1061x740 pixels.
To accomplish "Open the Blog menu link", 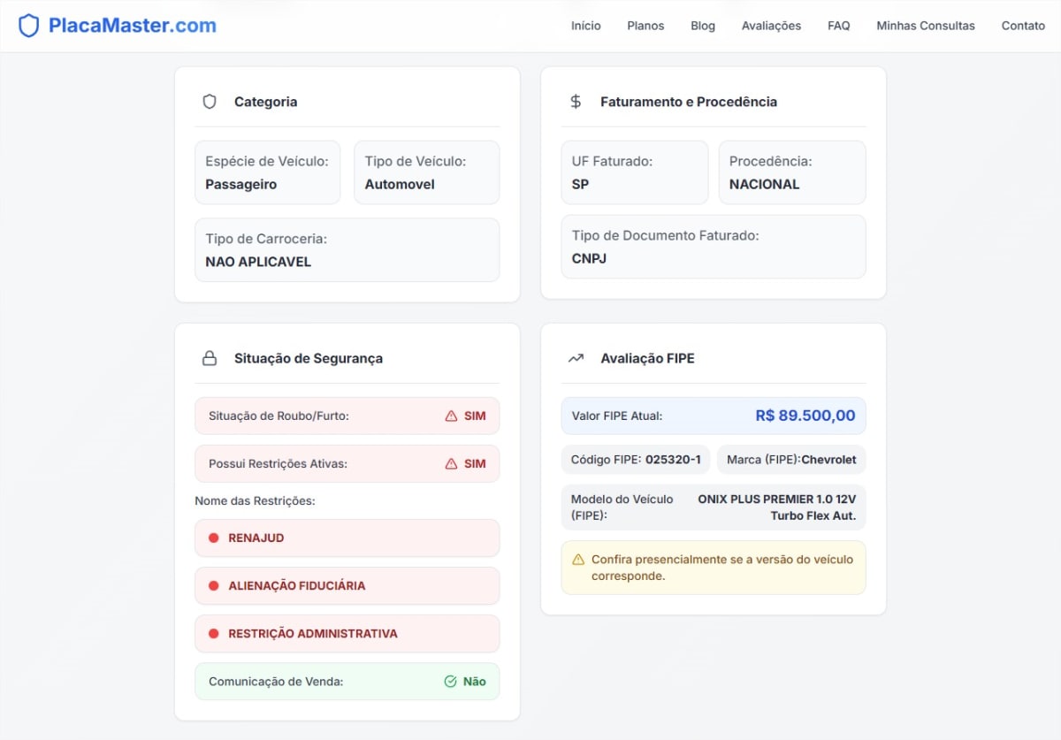I will pos(703,26).
